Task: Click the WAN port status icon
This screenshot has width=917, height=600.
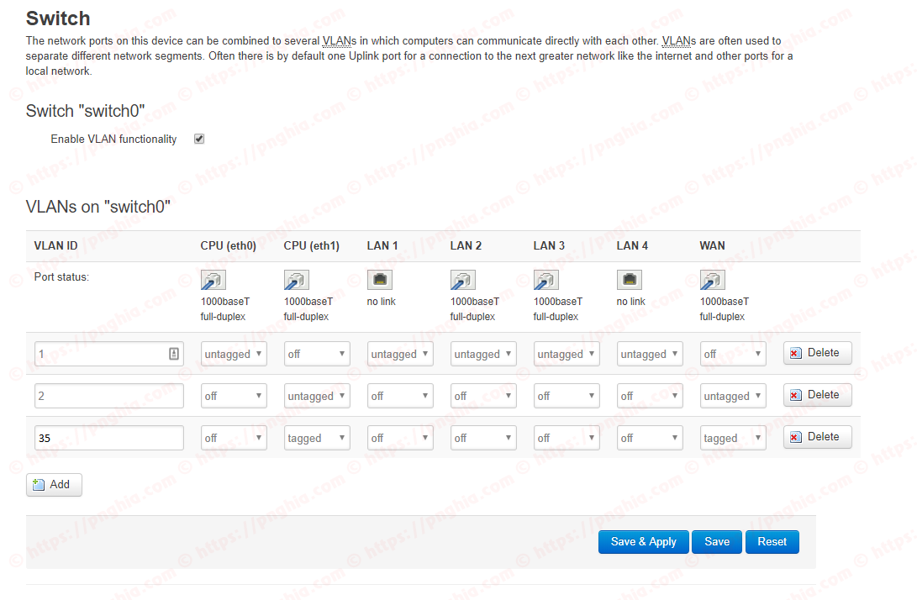Action: pos(712,280)
